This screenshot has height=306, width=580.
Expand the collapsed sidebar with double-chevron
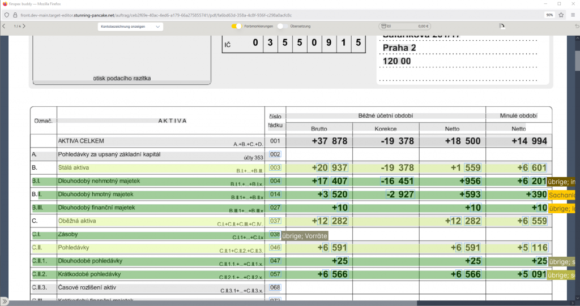point(5,300)
